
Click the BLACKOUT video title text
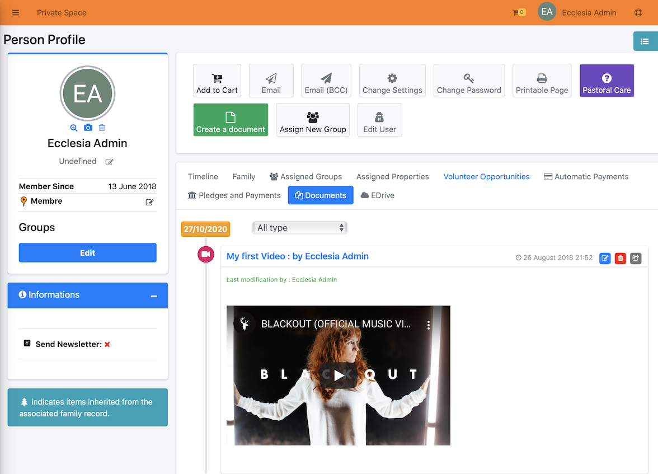pos(336,324)
